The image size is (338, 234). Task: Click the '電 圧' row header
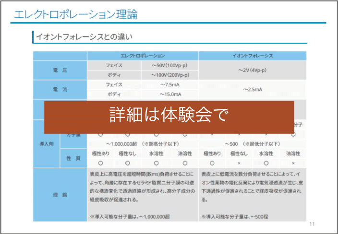(60, 70)
